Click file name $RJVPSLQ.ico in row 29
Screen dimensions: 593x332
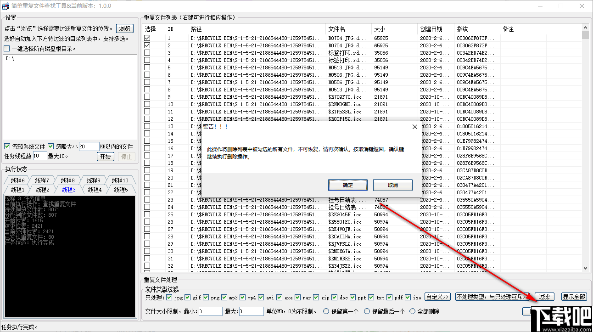[345, 244]
